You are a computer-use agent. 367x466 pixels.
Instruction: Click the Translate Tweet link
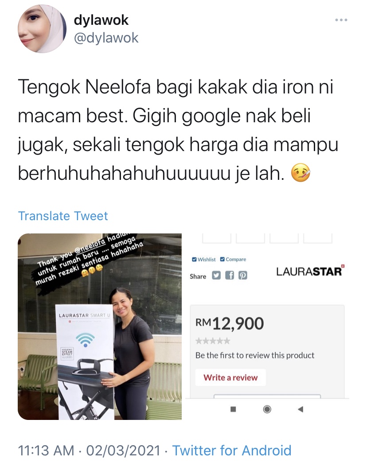[x=63, y=216]
